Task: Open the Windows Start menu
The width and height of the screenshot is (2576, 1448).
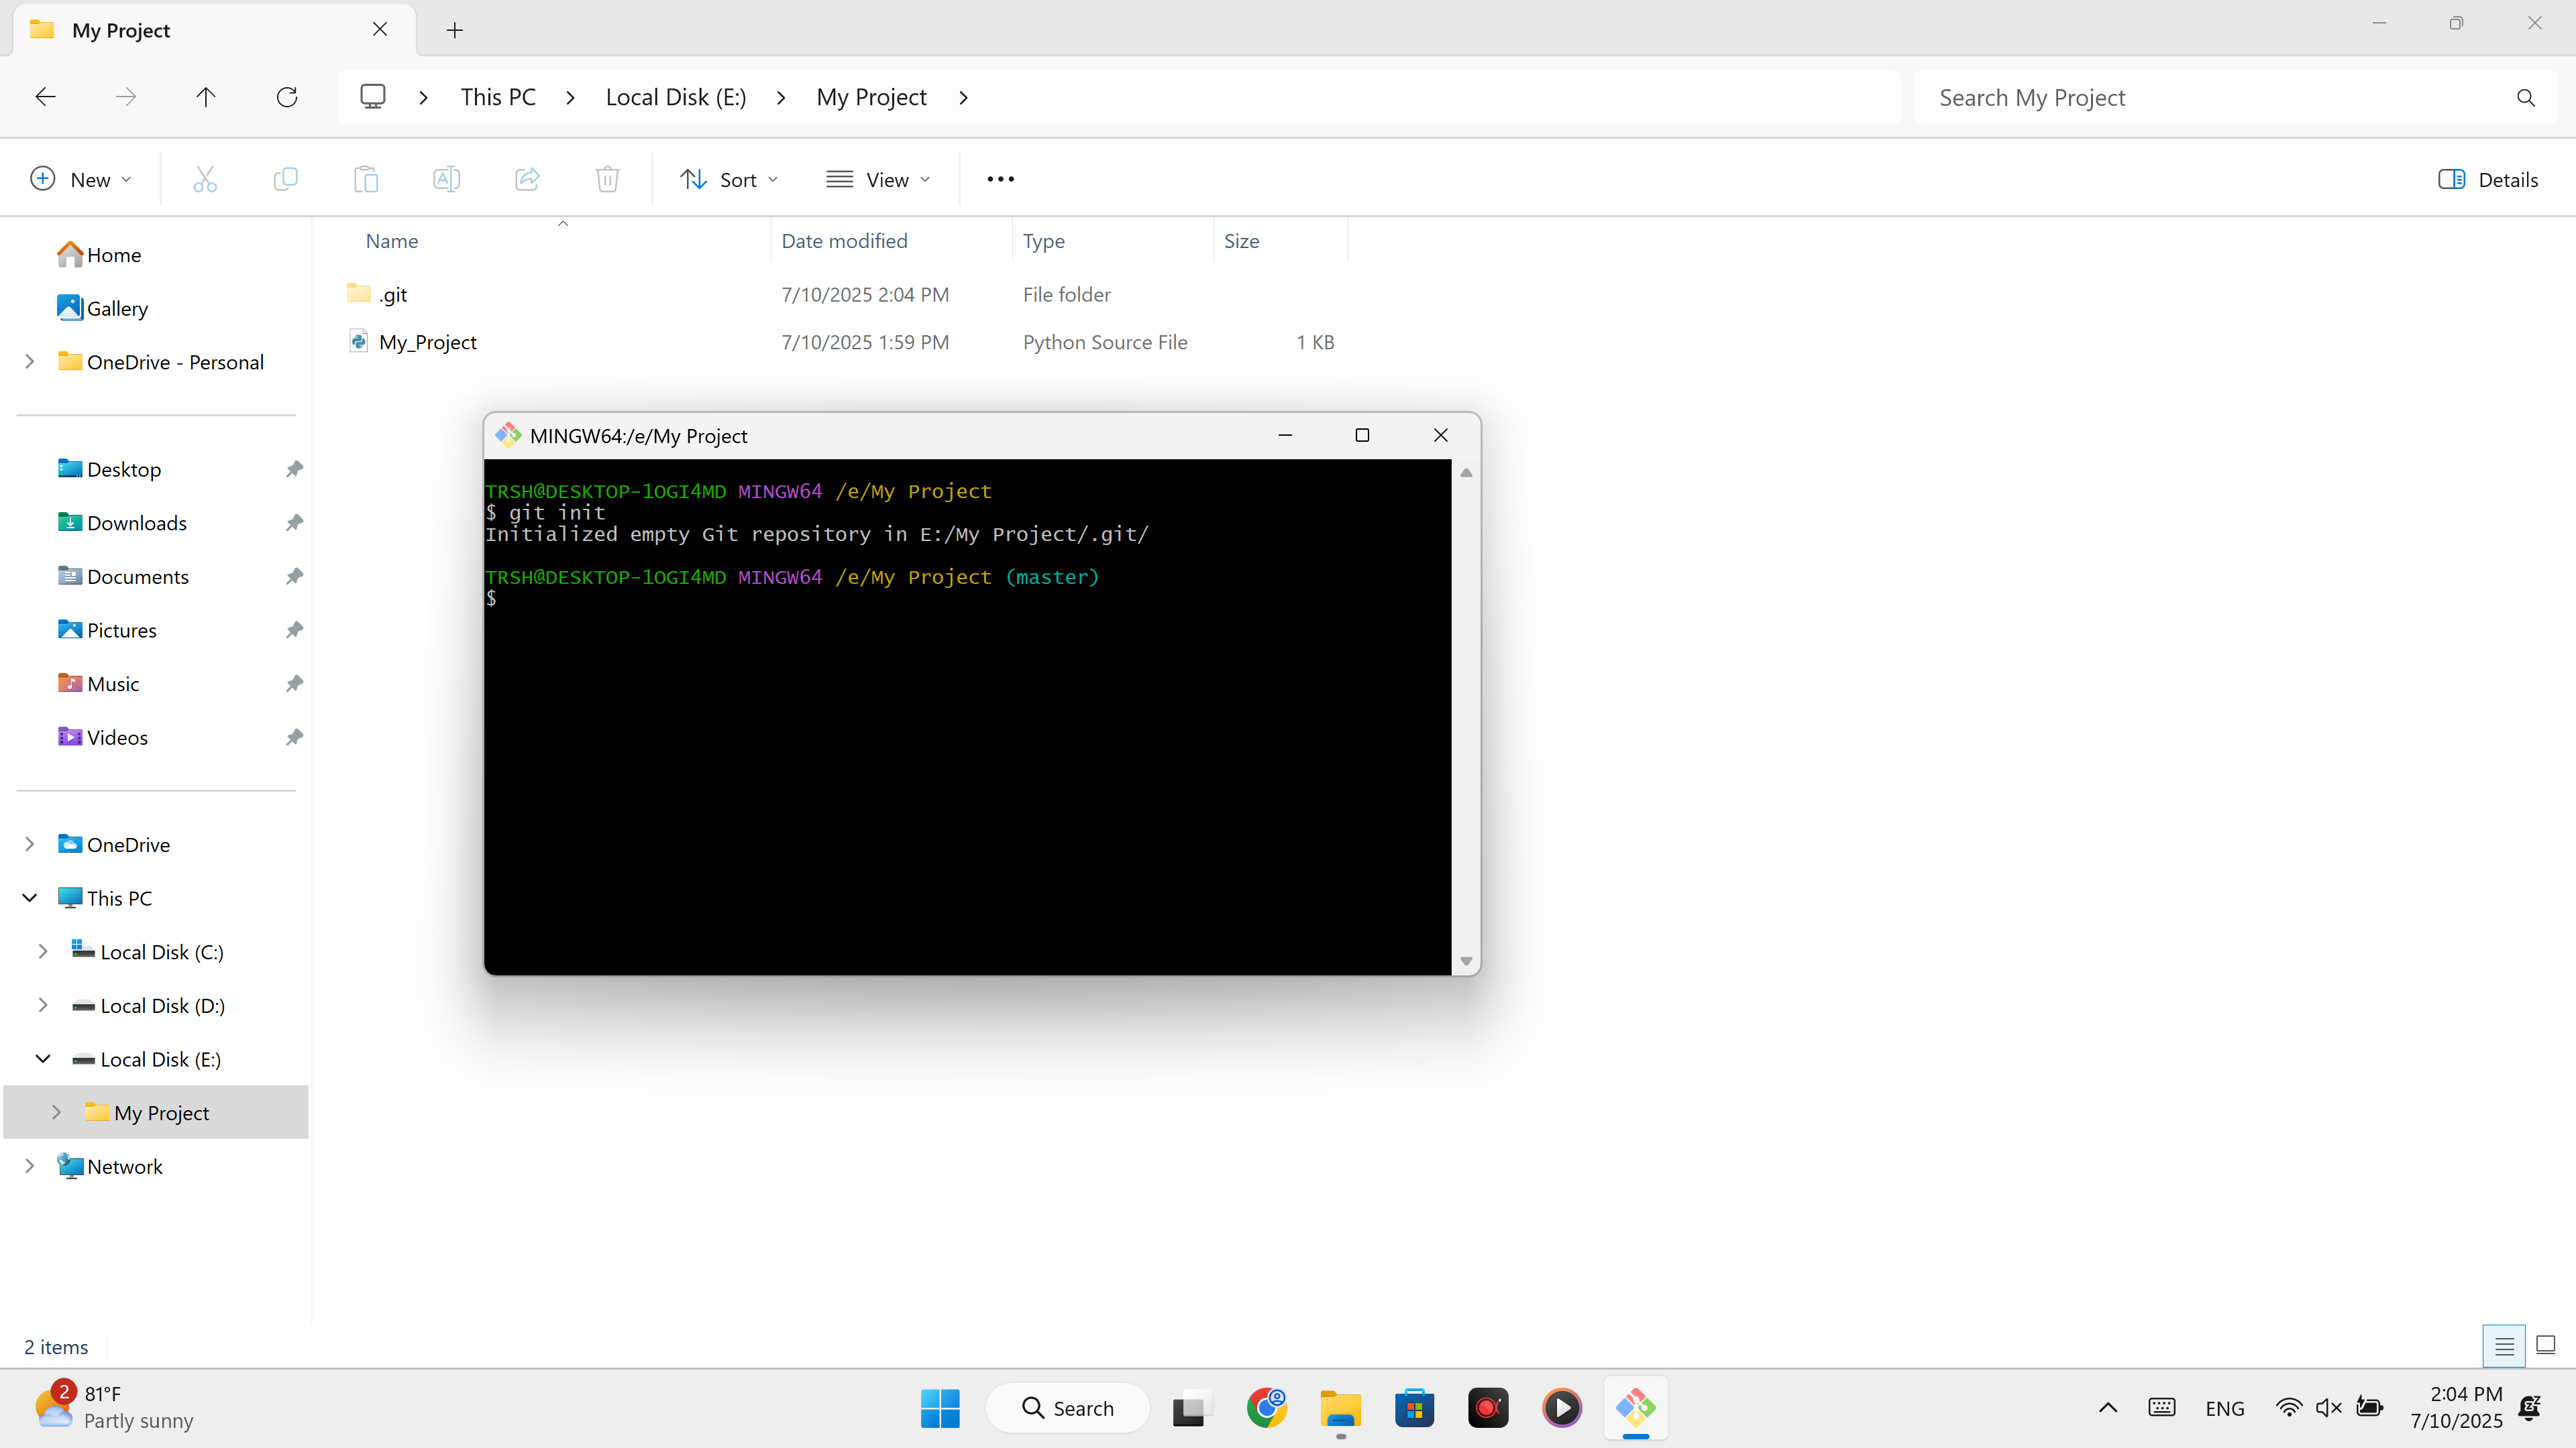Action: point(940,1408)
